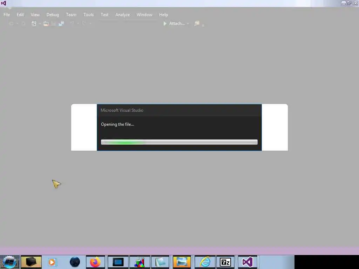Open the File menu
359x269 pixels.
tap(7, 15)
